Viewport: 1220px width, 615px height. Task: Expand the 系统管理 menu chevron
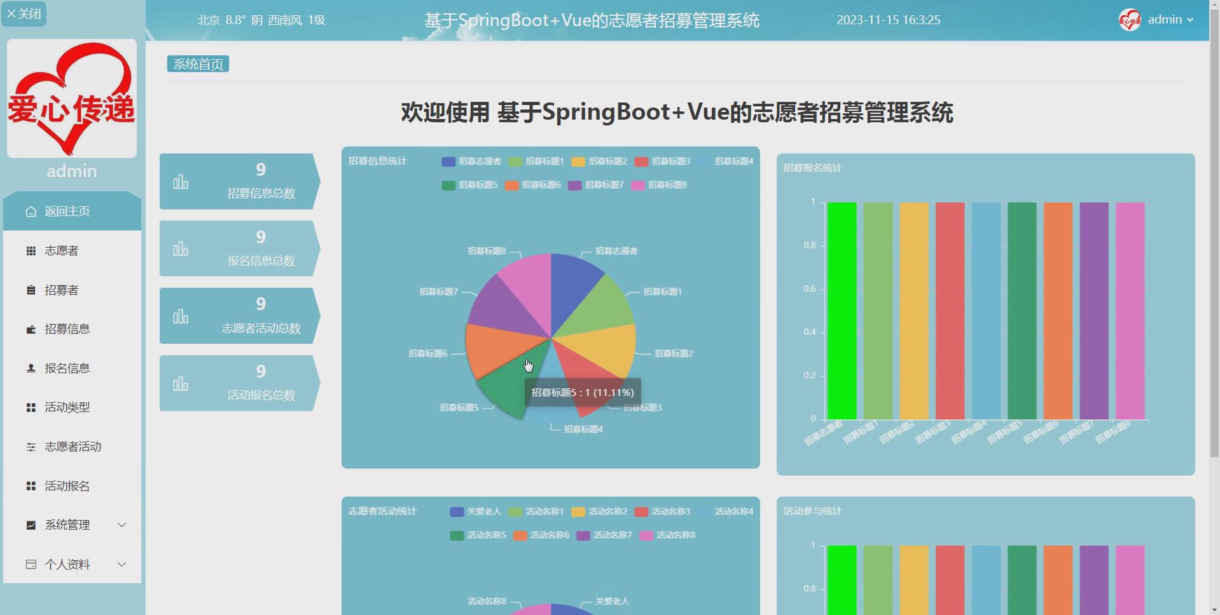[122, 525]
